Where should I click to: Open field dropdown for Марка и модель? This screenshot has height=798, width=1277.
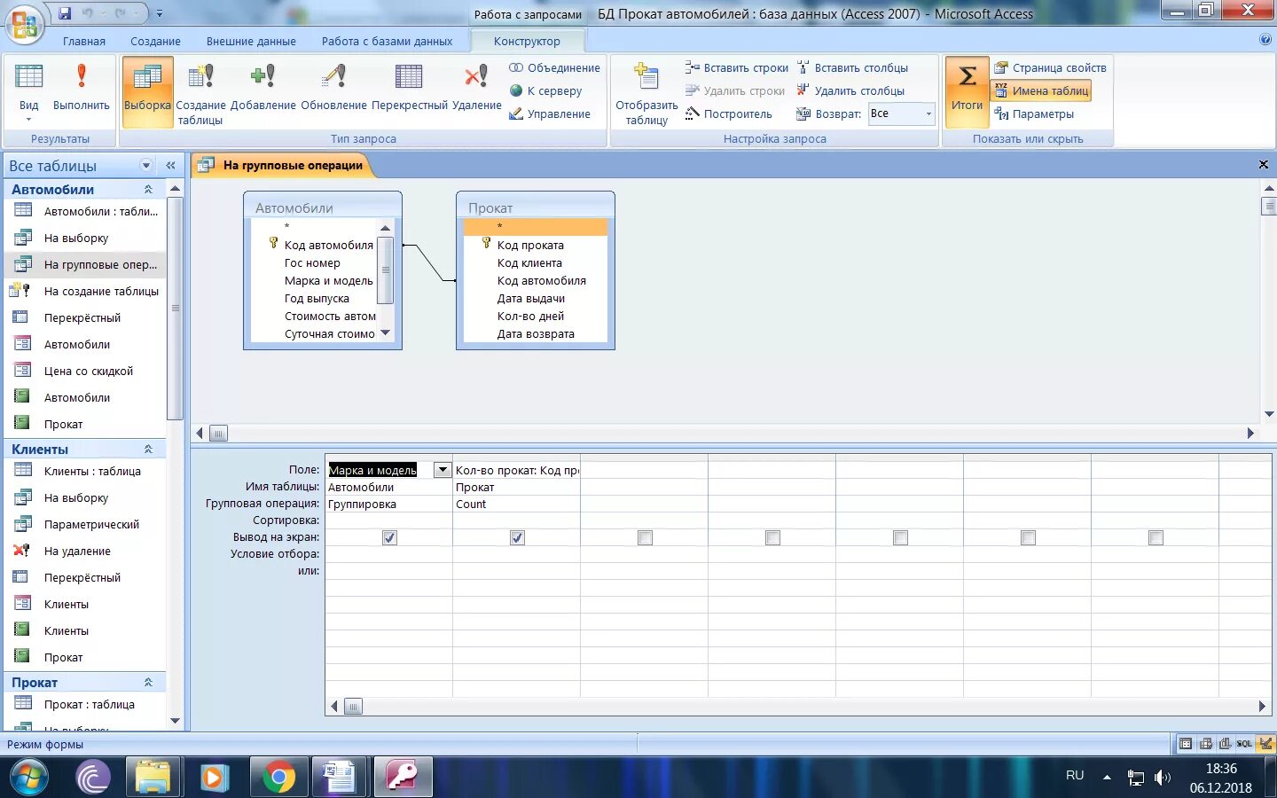442,470
